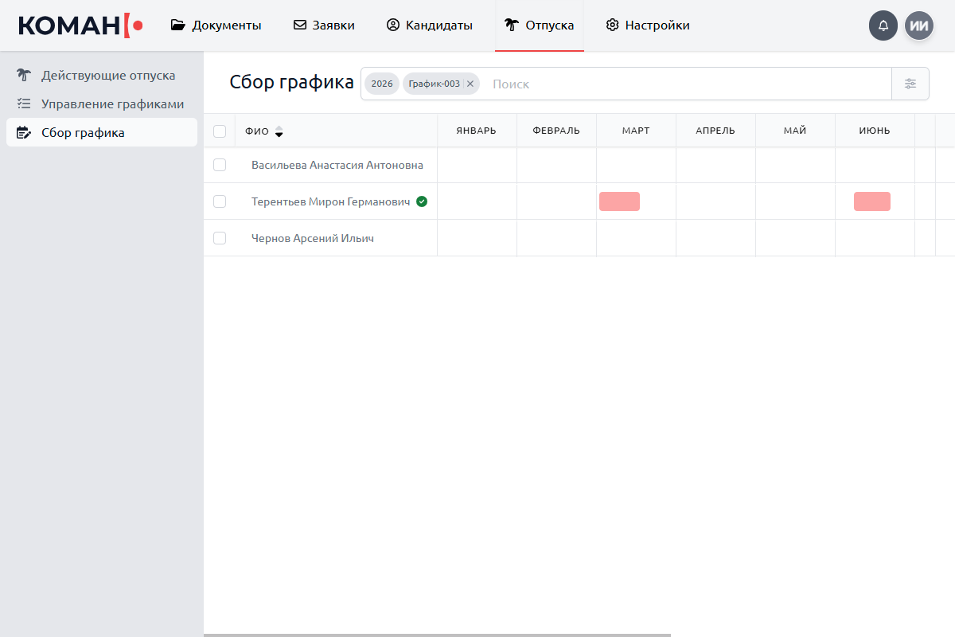Remove the График-003 filter chip

pyautogui.click(x=470, y=84)
